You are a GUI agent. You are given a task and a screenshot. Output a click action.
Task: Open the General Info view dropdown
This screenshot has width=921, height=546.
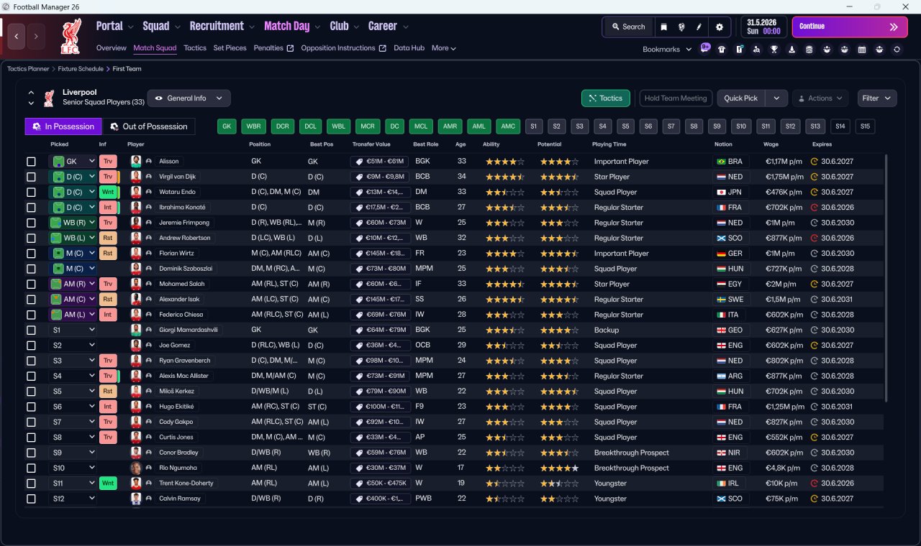click(189, 98)
